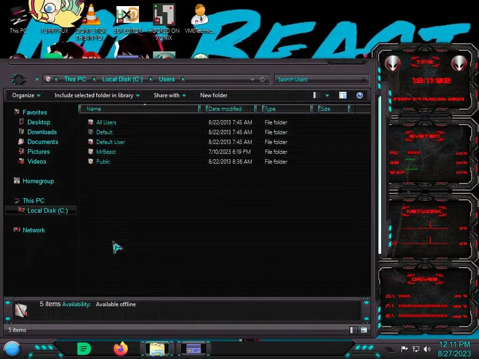Click the Users breadcrumb segment
The width and height of the screenshot is (479, 359).
(167, 79)
